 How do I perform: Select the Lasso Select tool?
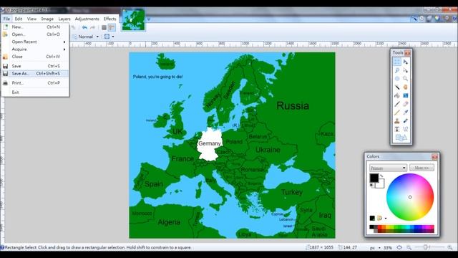point(397,70)
